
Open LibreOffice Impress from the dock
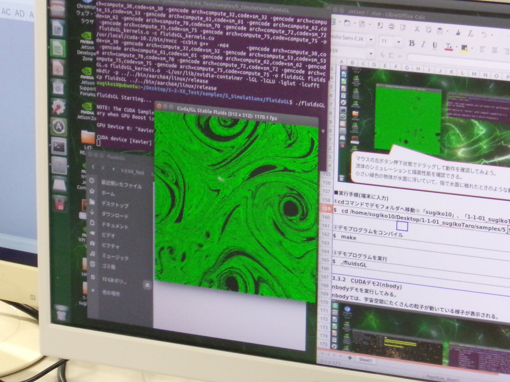58,68
